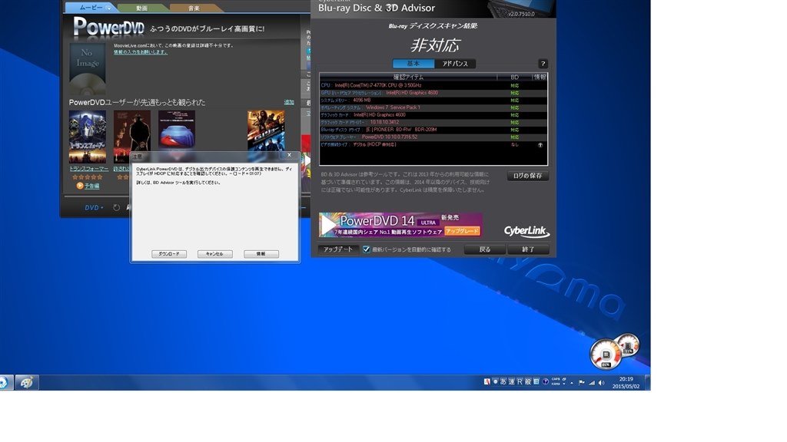
Task: Show hidden system tray icons
Action: (572, 383)
